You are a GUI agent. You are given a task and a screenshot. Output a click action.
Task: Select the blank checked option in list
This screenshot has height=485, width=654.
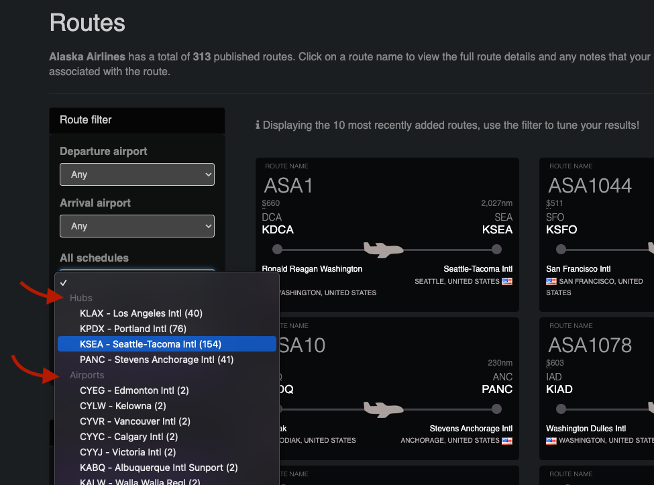[x=167, y=282]
